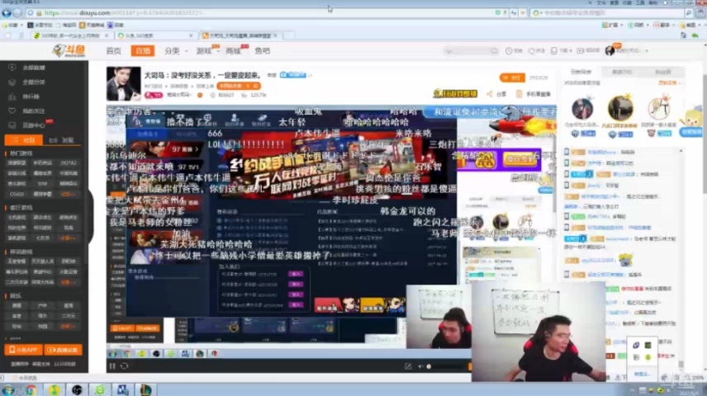Select the orange 直播 nav item
707x396 pixels.
click(x=143, y=51)
